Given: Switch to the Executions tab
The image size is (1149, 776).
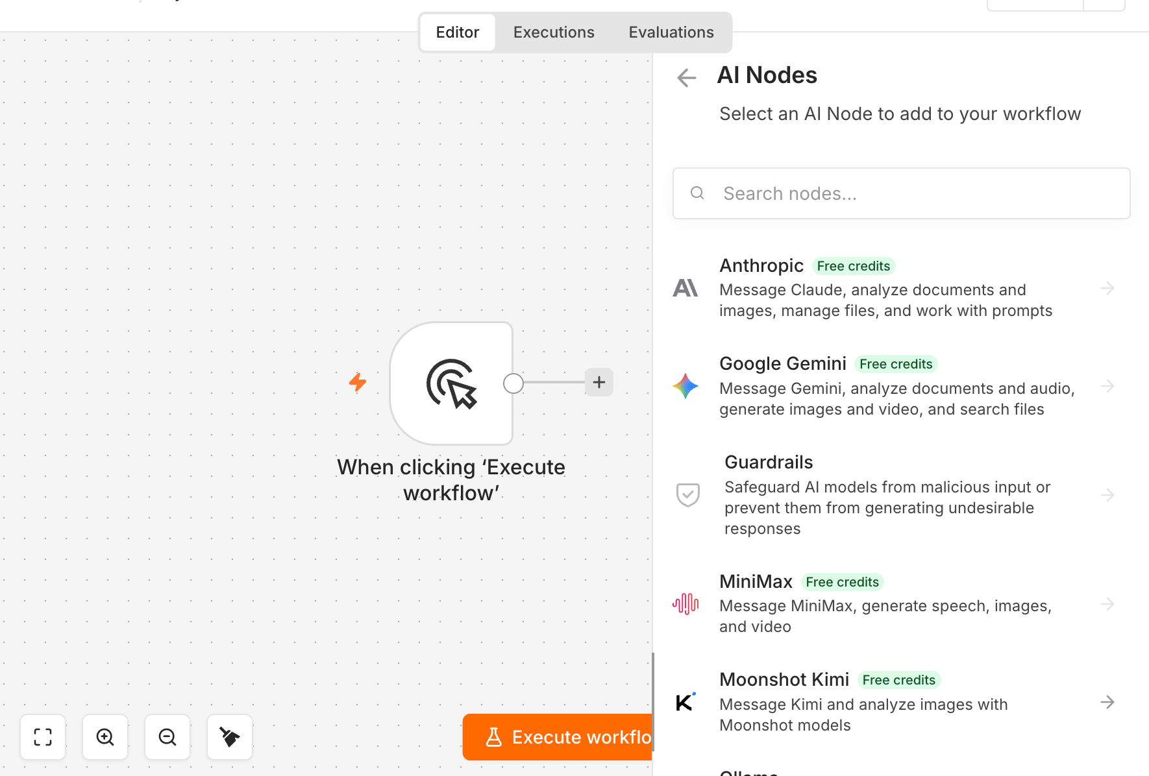Looking at the screenshot, I should (x=554, y=32).
